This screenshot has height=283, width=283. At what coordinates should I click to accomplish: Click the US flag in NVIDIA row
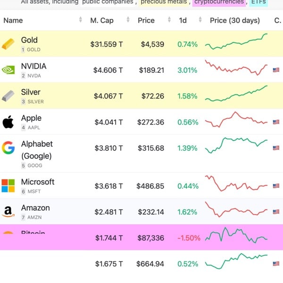pyautogui.click(x=276, y=70)
